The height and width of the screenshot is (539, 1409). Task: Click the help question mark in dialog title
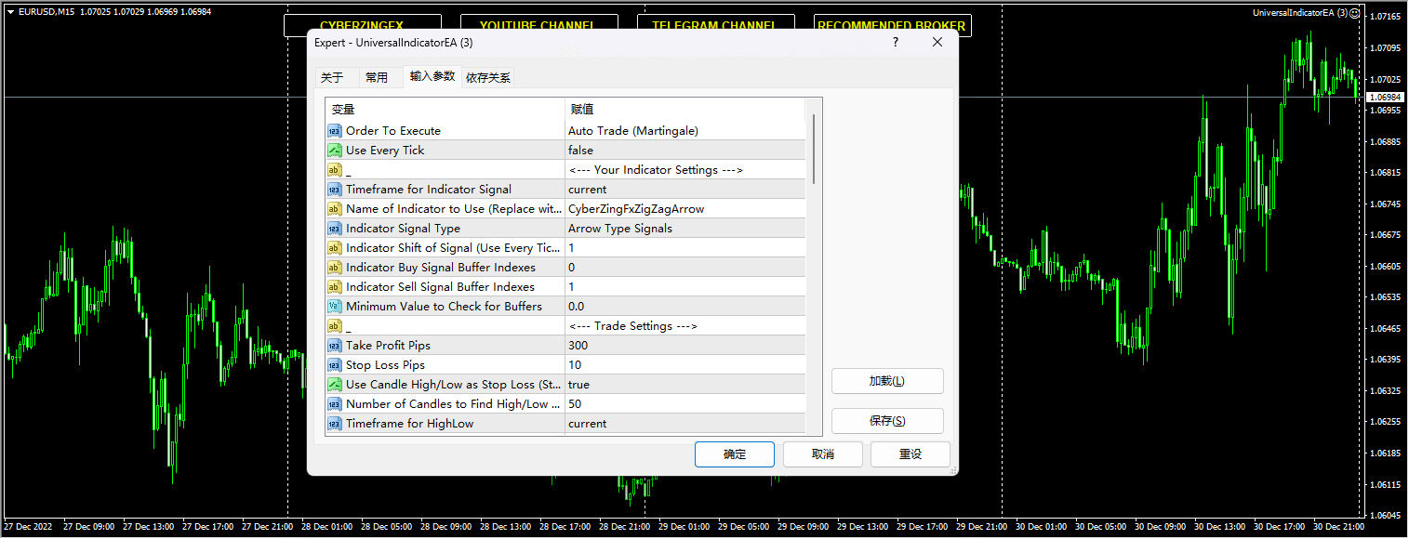pyautogui.click(x=896, y=43)
